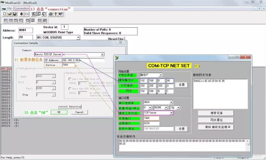Click the Print toolbar icon
Viewport: 266px width, 160px height.
(51, 14)
